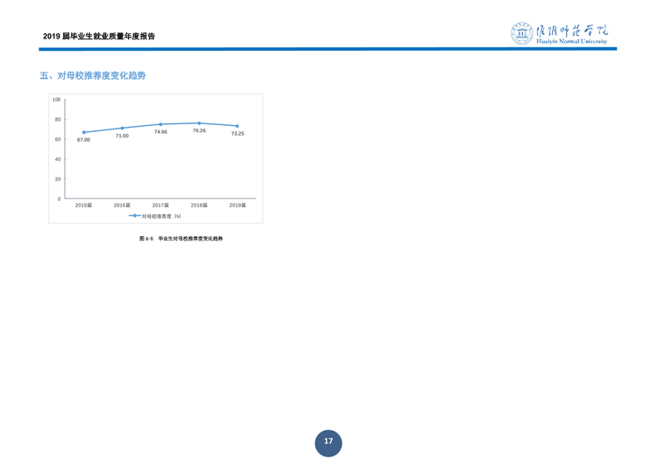Click the page number 17 circle
657x468 pixels.
click(x=328, y=443)
